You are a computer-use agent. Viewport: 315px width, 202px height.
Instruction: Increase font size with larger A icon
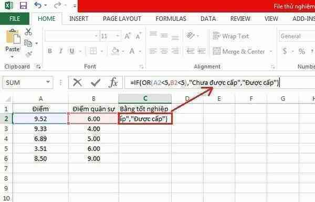tap(128, 36)
